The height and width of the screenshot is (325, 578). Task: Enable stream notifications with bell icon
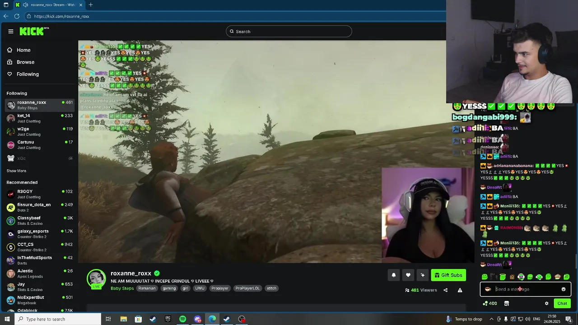coord(394,275)
